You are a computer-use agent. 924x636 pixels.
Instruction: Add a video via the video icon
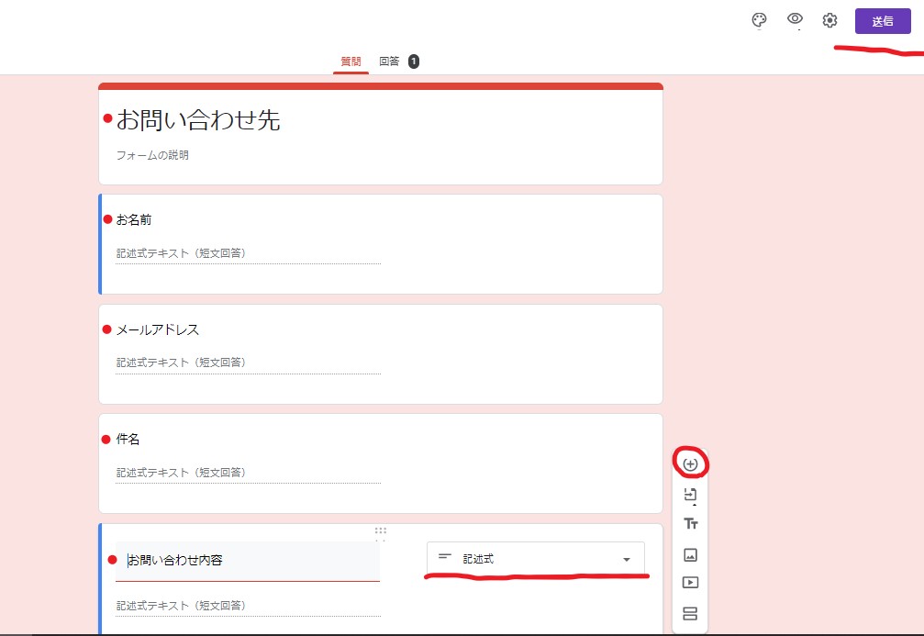[x=690, y=584]
